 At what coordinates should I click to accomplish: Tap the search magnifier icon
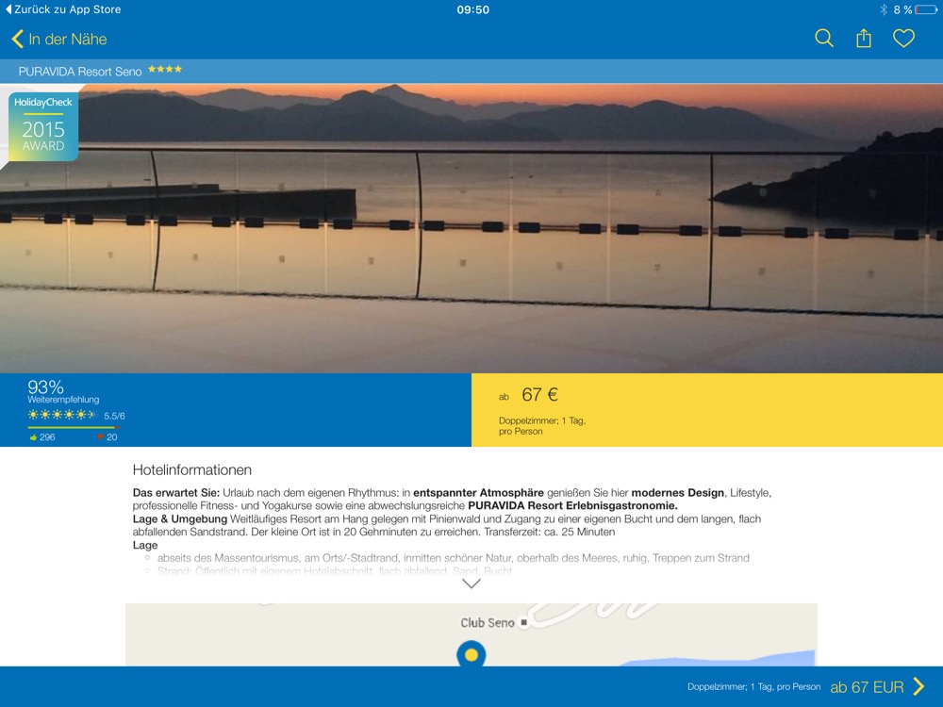824,39
